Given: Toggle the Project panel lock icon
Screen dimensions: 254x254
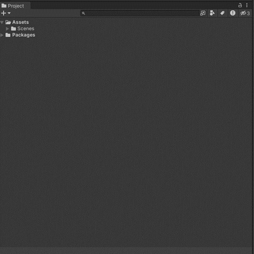Looking at the screenshot, I should coord(240,5).
